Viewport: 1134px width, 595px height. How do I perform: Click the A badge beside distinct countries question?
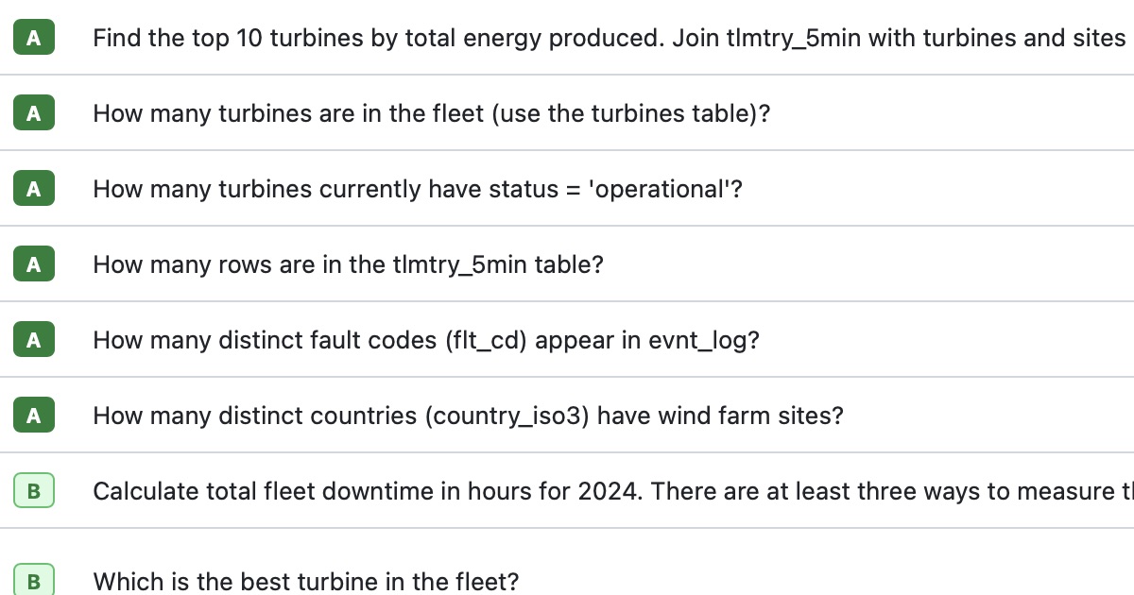pos(34,416)
